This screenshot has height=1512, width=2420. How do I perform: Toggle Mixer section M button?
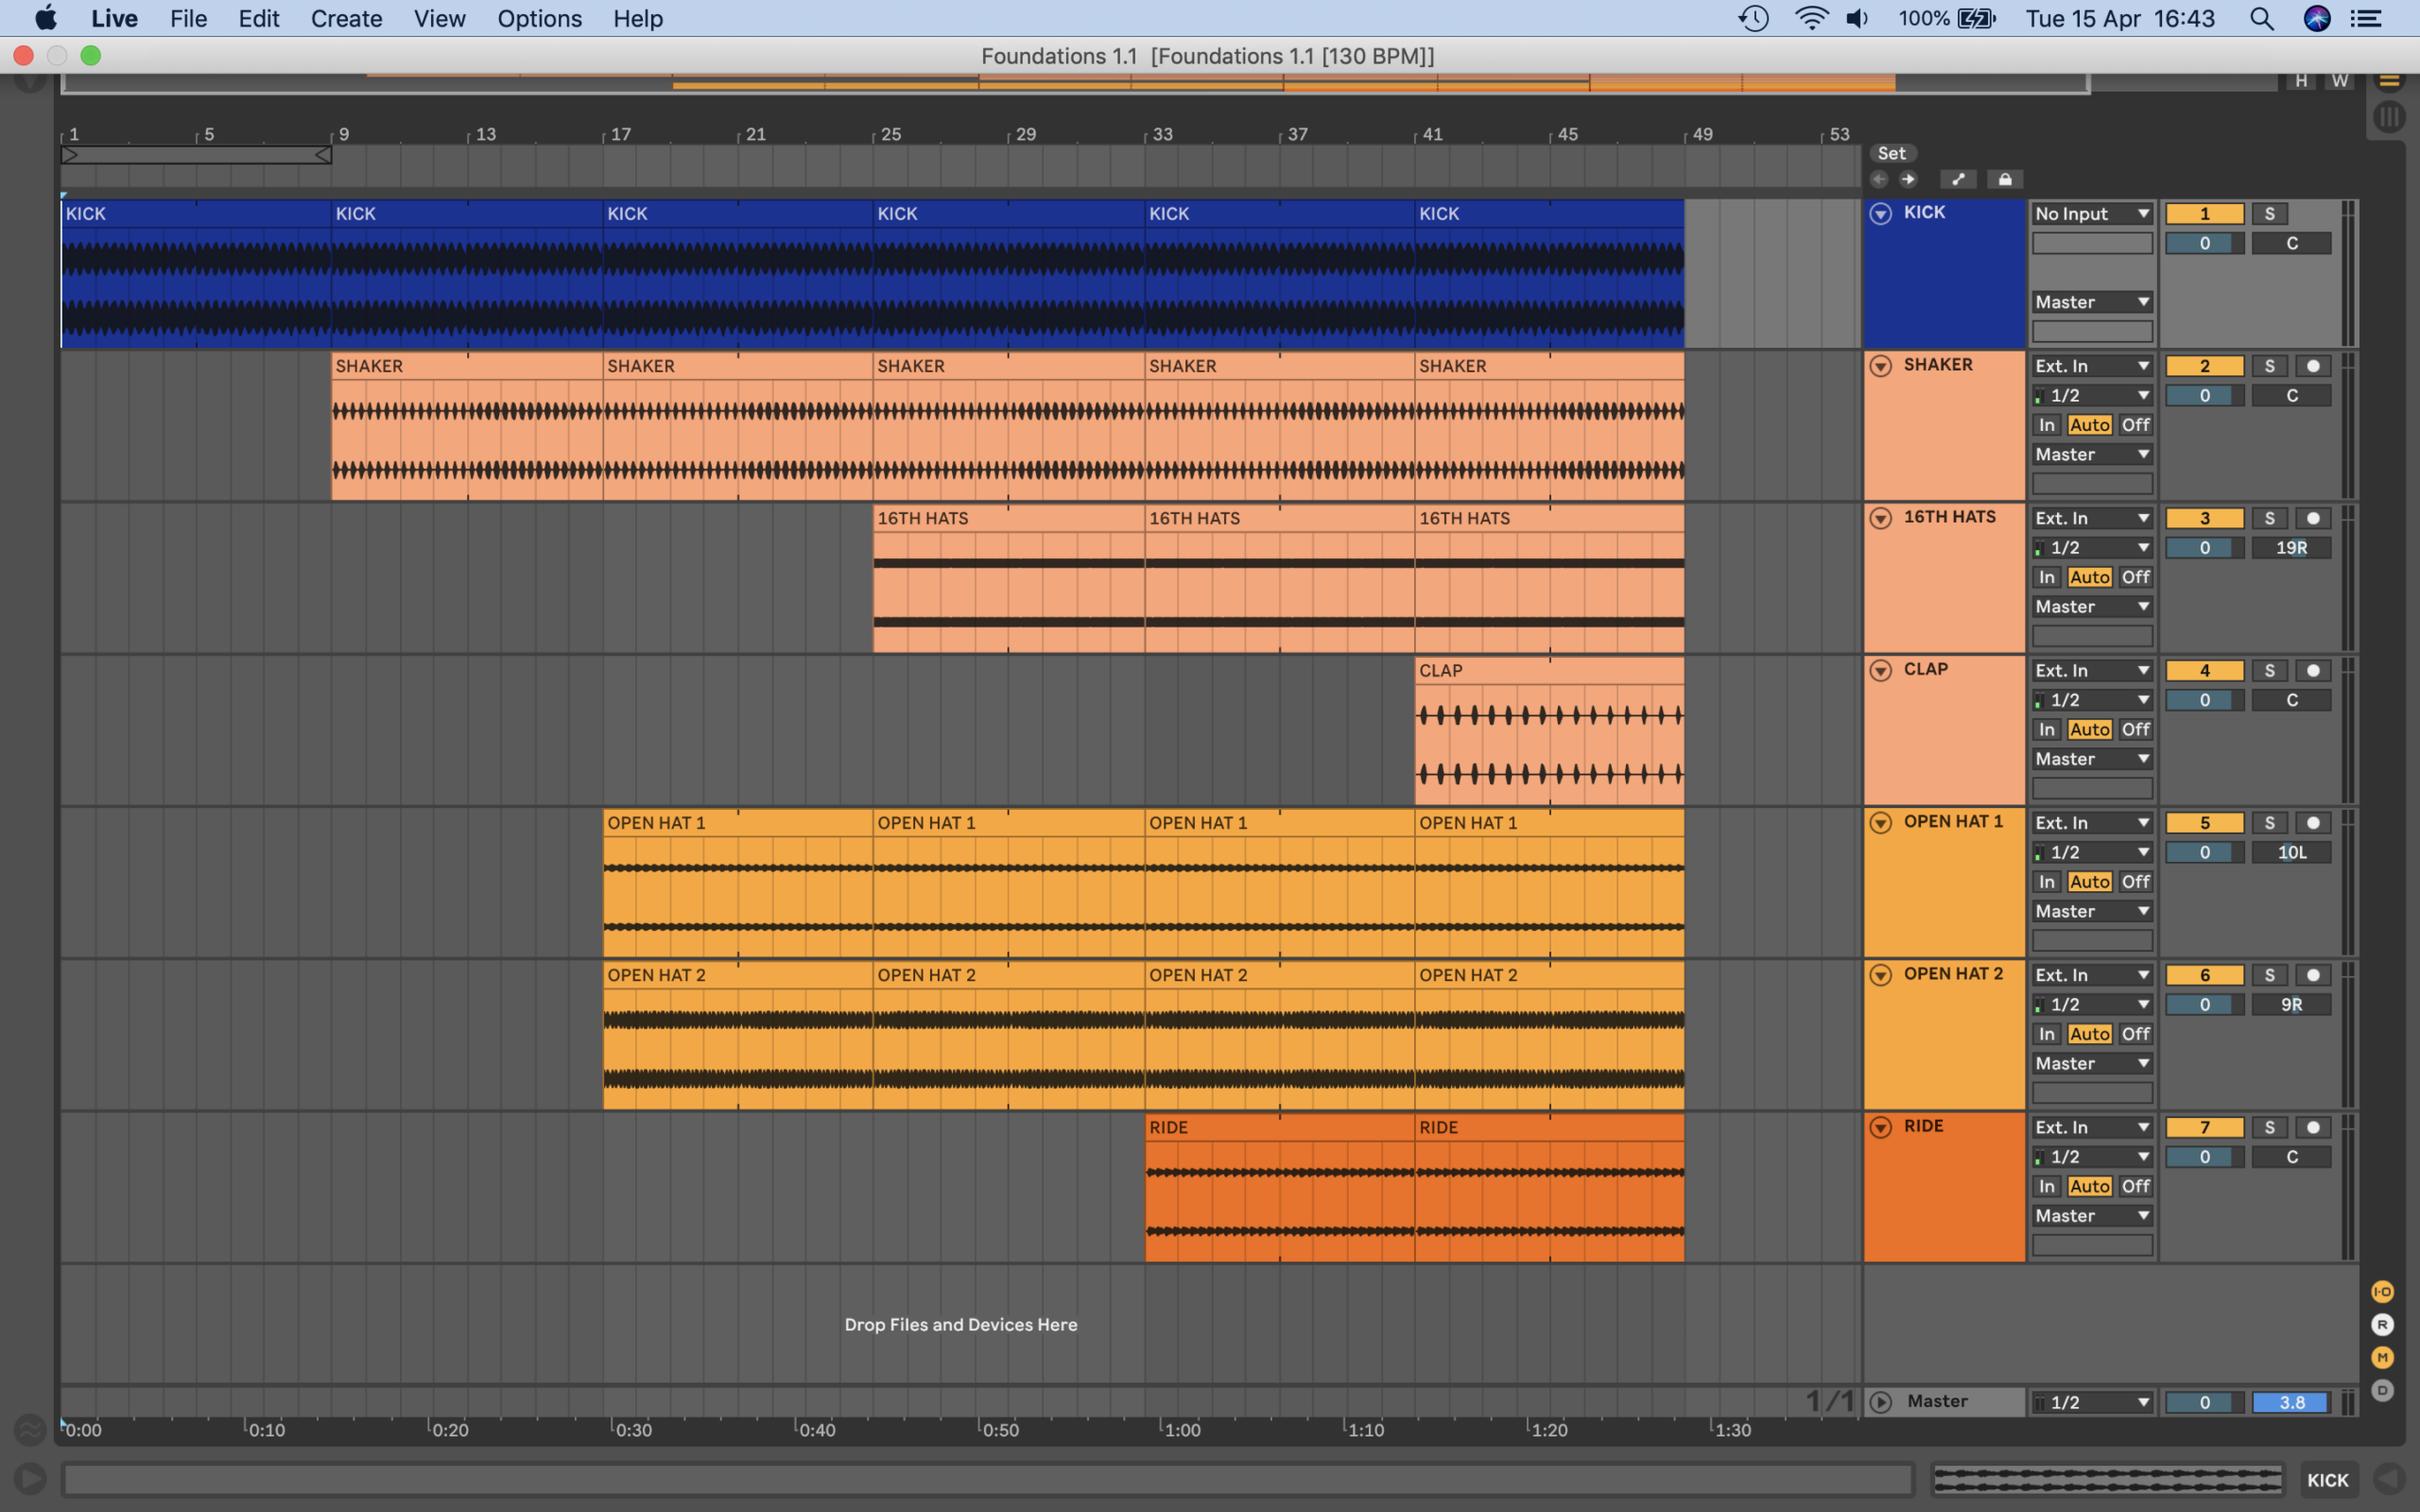[x=2382, y=1358]
